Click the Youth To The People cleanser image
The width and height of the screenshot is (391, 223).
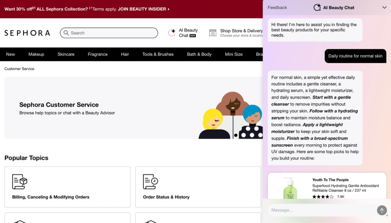click(x=290, y=188)
